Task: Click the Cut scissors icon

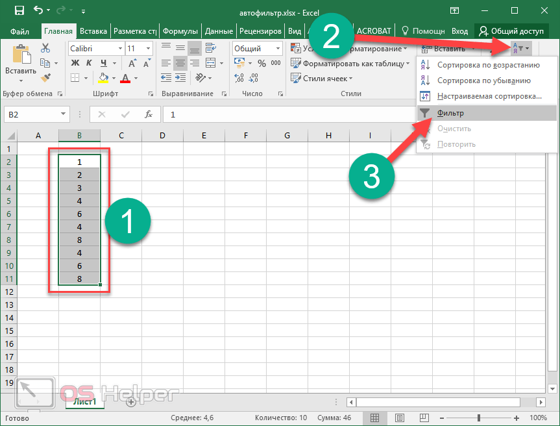Action: 45,48
